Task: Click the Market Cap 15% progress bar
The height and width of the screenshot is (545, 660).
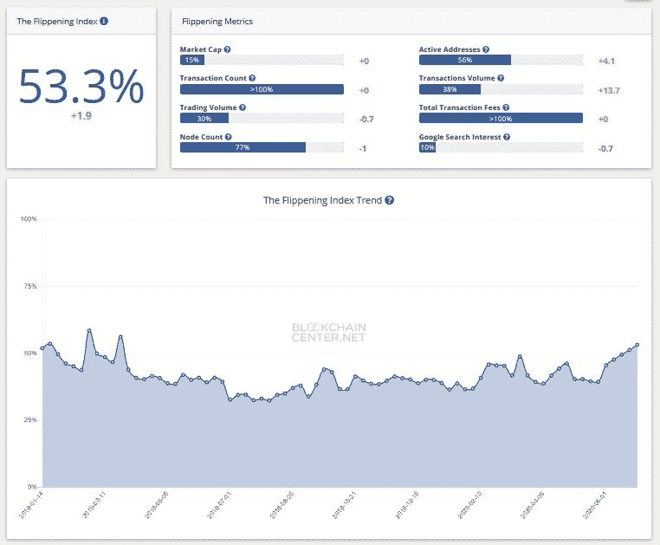Action: 192,61
